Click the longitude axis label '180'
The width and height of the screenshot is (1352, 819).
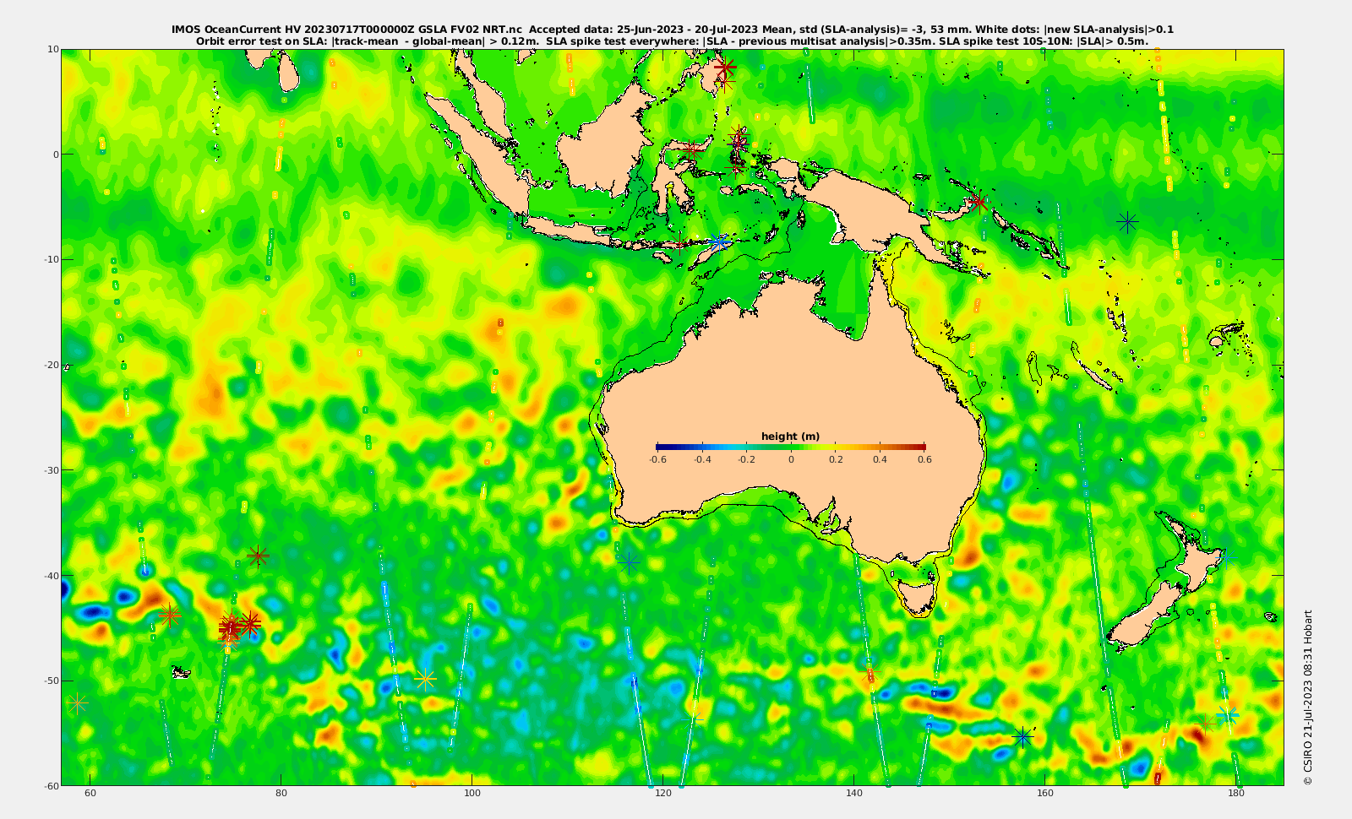click(x=1236, y=793)
